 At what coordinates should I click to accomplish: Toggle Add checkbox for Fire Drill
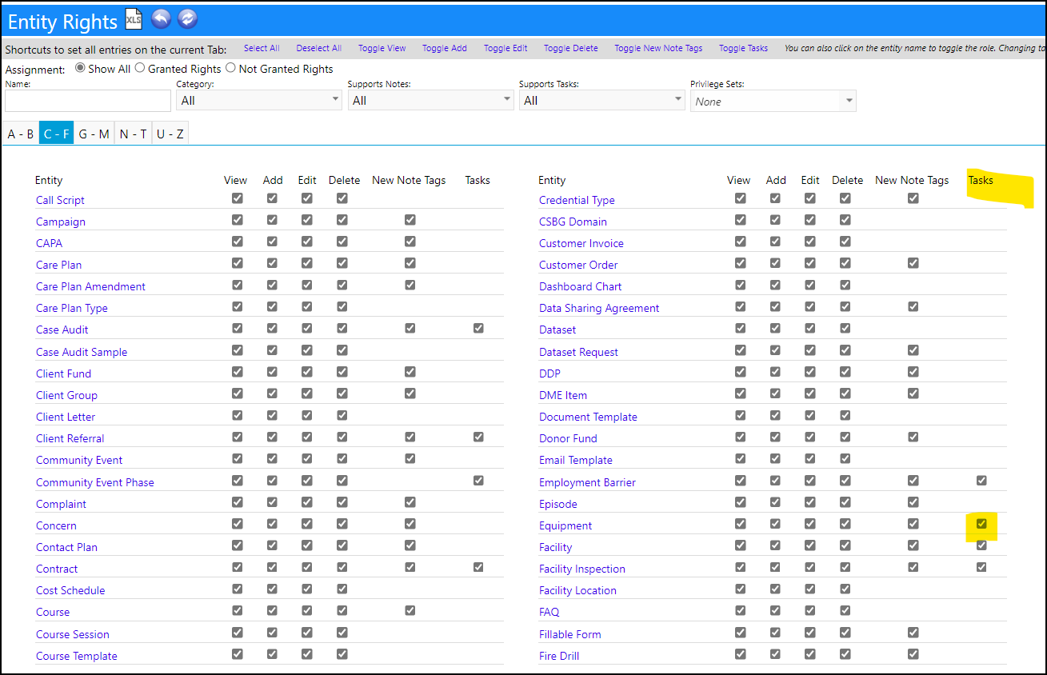pyautogui.click(x=775, y=654)
